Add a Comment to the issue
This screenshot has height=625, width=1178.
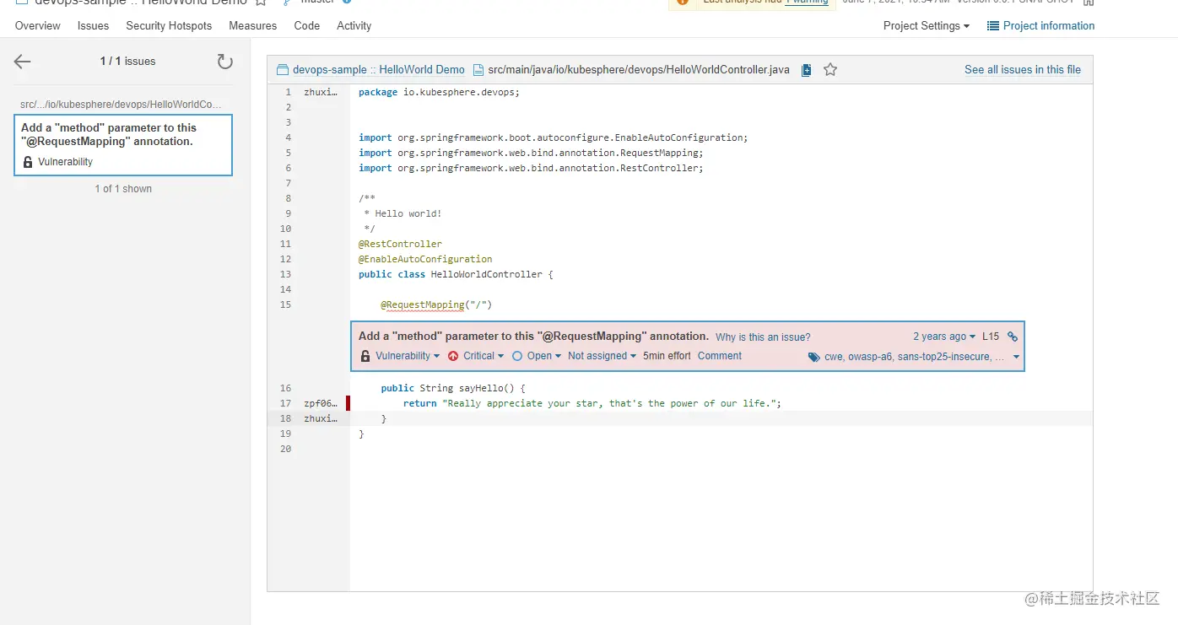point(720,356)
